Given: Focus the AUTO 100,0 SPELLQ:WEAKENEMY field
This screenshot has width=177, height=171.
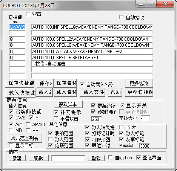Looking at the screenshot, I should 92,45.
